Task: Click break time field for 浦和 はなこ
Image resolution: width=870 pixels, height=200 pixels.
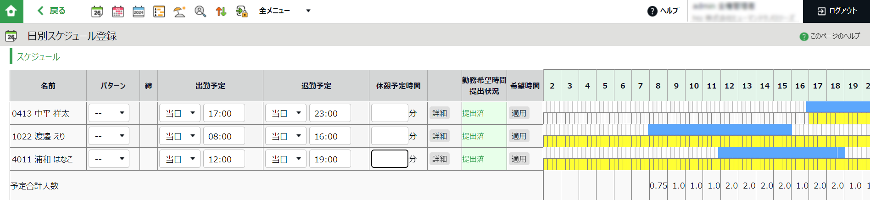Action: pyautogui.click(x=390, y=159)
